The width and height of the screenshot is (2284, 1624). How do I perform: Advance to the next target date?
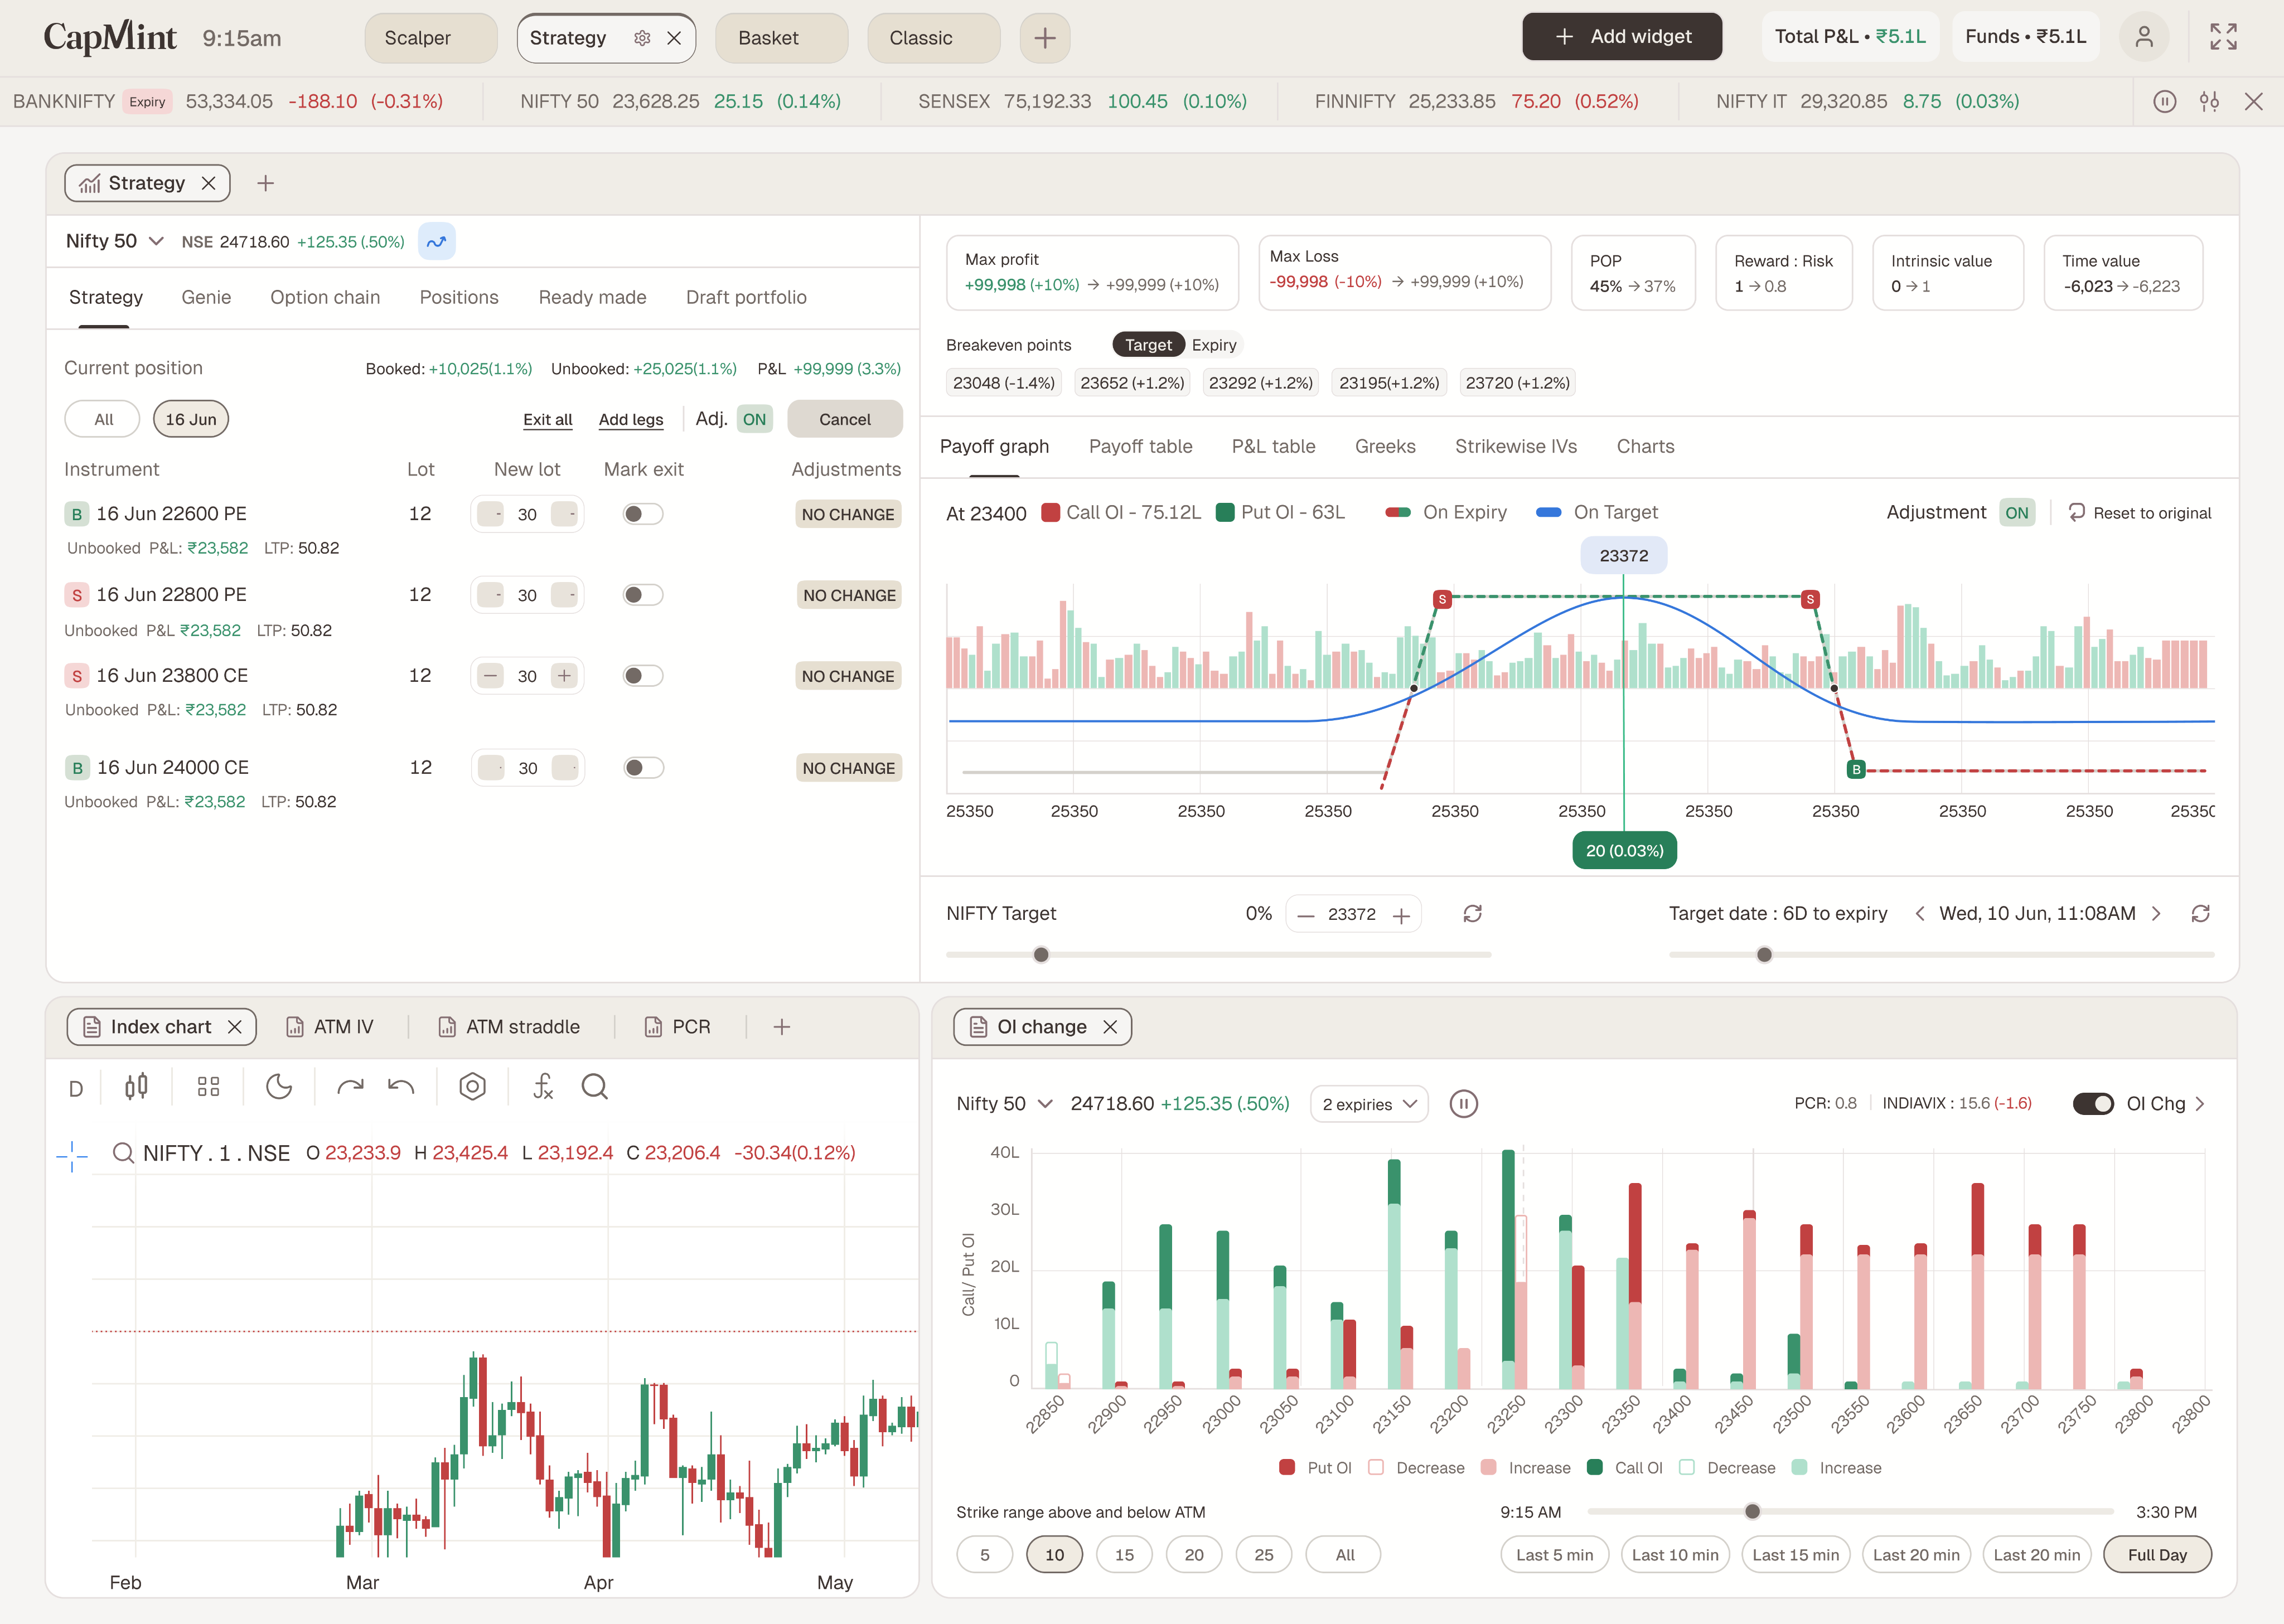coord(2156,914)
